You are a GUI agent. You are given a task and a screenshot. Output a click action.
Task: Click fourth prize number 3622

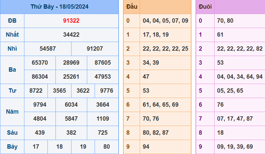(x=83, y=91)
